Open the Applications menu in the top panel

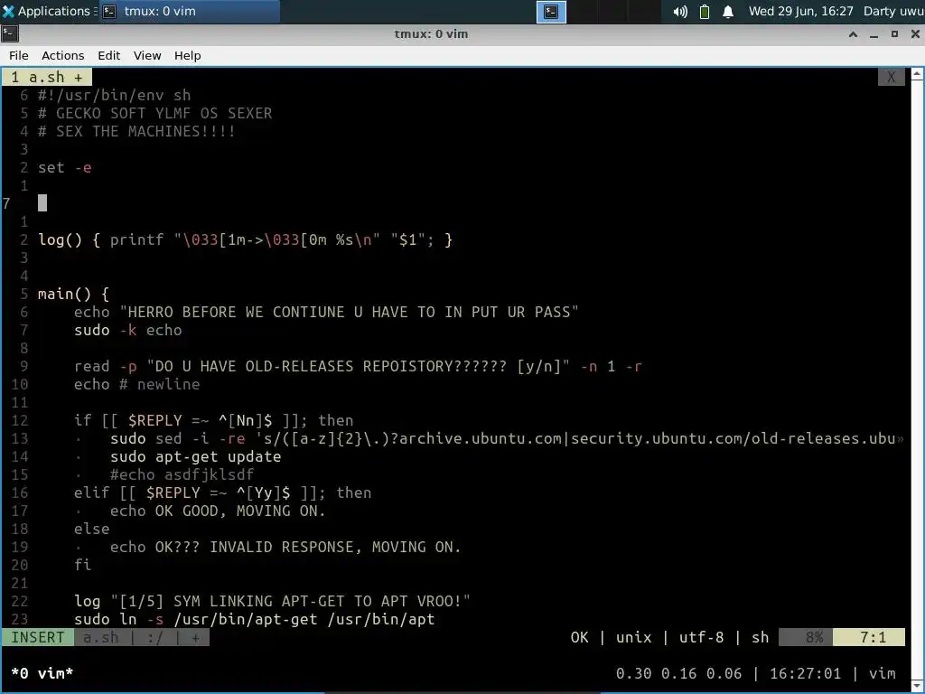[47, 11]
